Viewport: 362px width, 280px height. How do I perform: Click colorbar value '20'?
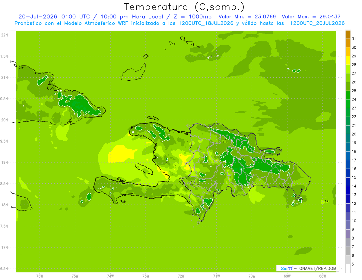[x=354, y=134]
